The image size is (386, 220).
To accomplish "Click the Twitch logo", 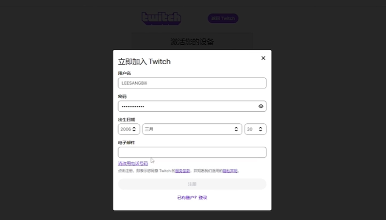I will pyautogui.click(x=161, y=18).
